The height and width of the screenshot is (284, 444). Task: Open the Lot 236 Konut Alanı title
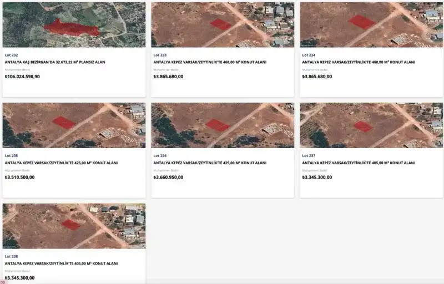pyautogui.click(x=210, y=163)
